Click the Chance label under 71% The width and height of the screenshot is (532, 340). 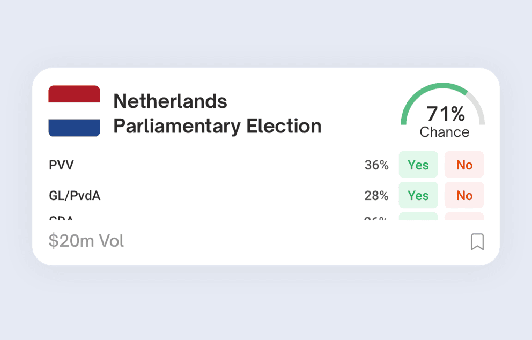tap(445, 132)
